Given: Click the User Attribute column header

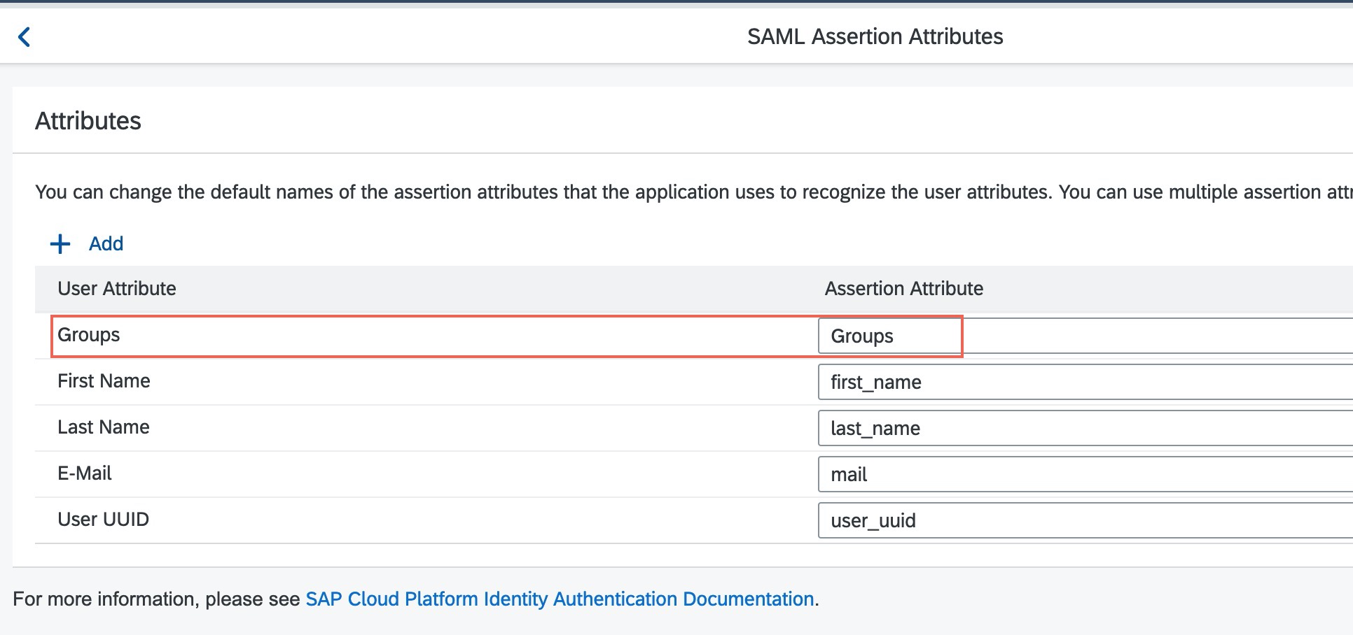Looking at the screenshot, I should tap(117, 289).
